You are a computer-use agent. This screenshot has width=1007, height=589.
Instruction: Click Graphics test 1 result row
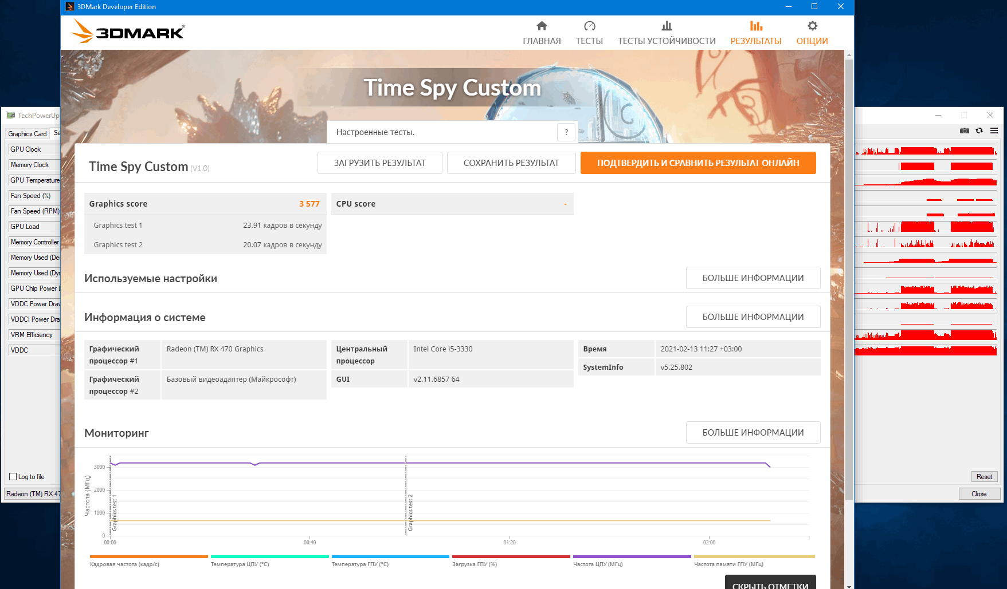point(205,225)
